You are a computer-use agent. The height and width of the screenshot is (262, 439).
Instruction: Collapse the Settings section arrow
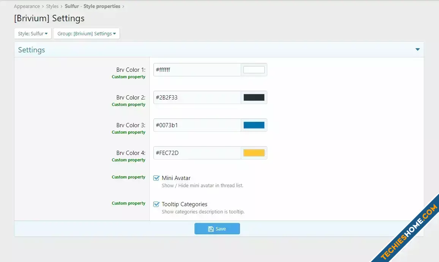[x=417, y=50]
